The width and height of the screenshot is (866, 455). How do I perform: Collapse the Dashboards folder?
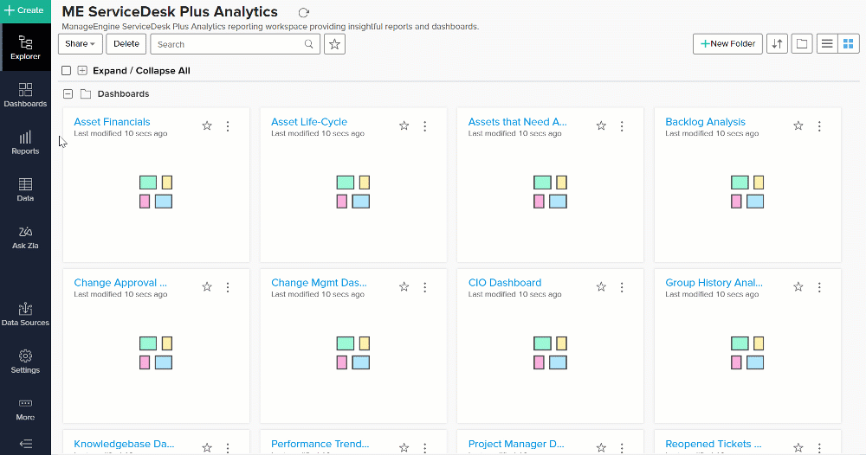pos(68,93)
